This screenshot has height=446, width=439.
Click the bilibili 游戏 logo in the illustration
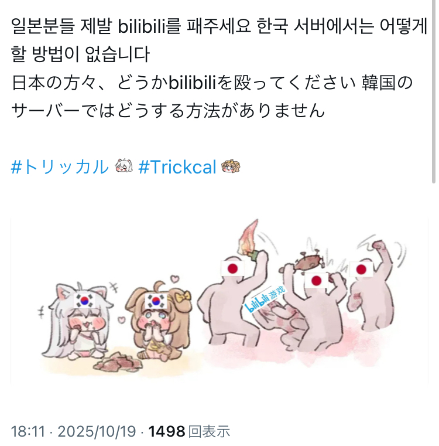(x=264, y=299)
